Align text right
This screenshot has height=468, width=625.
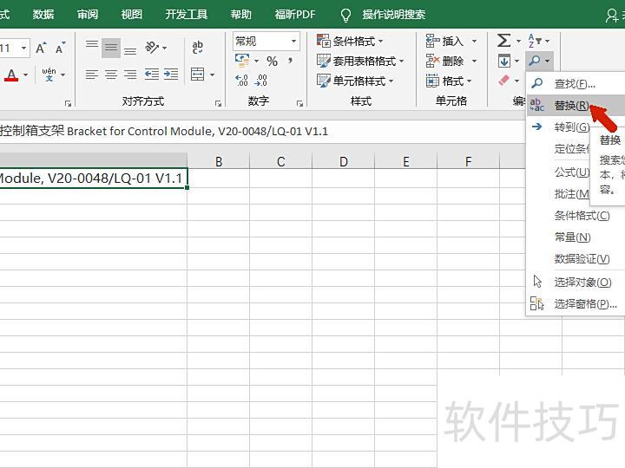point(130,75)
